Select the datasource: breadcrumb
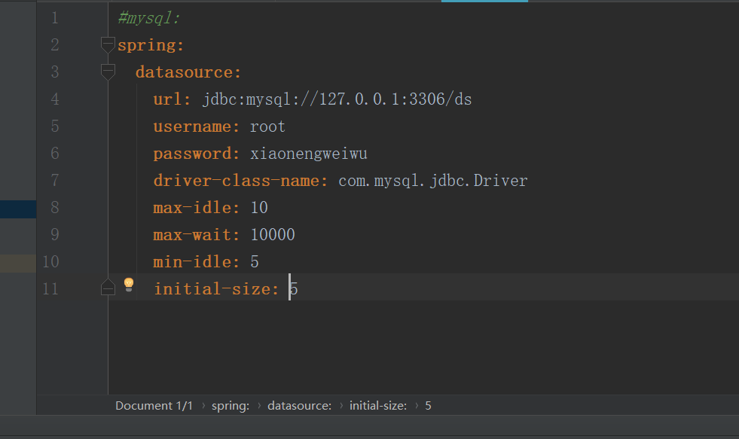Screen dimensions: 739x439 299,405
